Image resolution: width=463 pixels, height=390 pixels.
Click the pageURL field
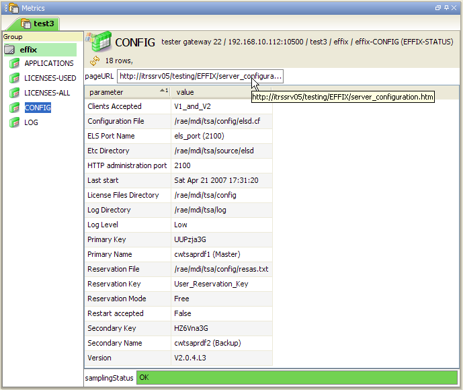(200, 76)
